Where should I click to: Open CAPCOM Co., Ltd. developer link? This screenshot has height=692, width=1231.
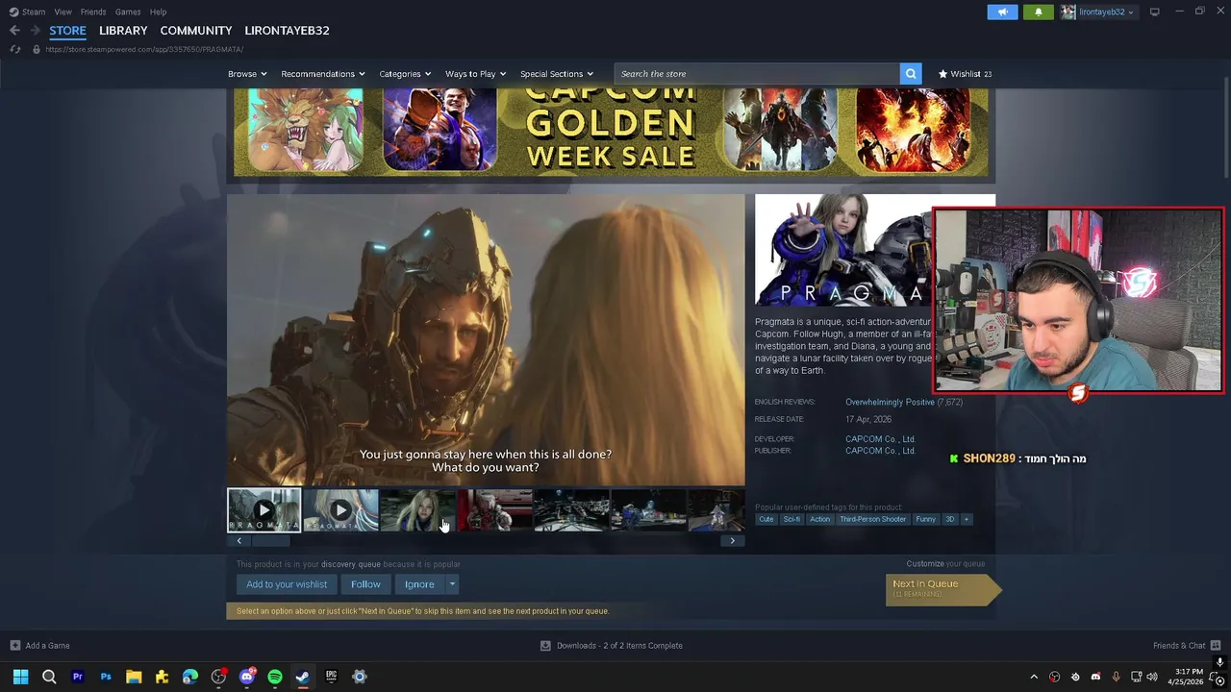[x=880, y=439]
